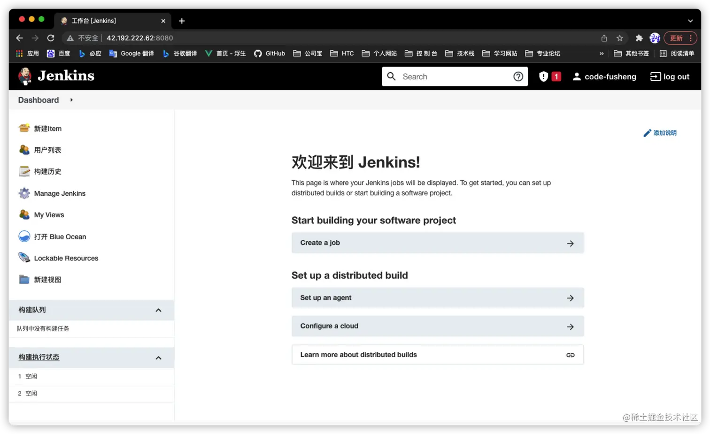The height and width of the screenshot is (434, 710).
Task: Open the Chrome profile avatar
Action: pyautogui.click(x=655, y=38)
